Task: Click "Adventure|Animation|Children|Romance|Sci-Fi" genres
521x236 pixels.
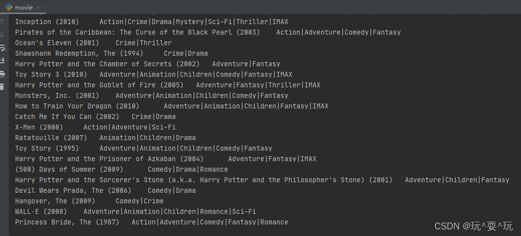Action: [170, 212]
